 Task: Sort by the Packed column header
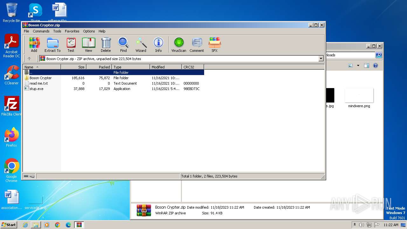(99, 67)
